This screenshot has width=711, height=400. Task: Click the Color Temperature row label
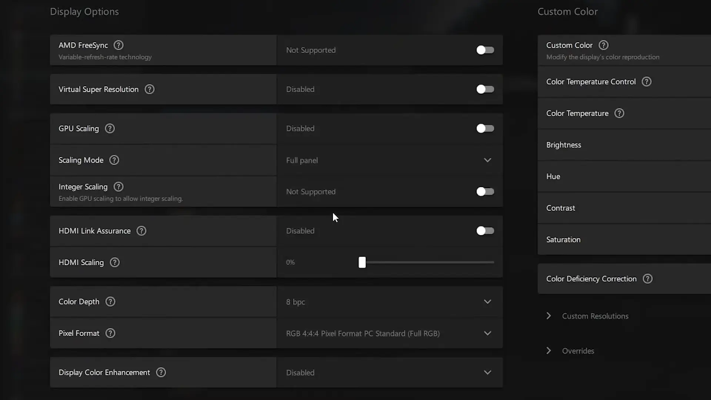(577, 113)
